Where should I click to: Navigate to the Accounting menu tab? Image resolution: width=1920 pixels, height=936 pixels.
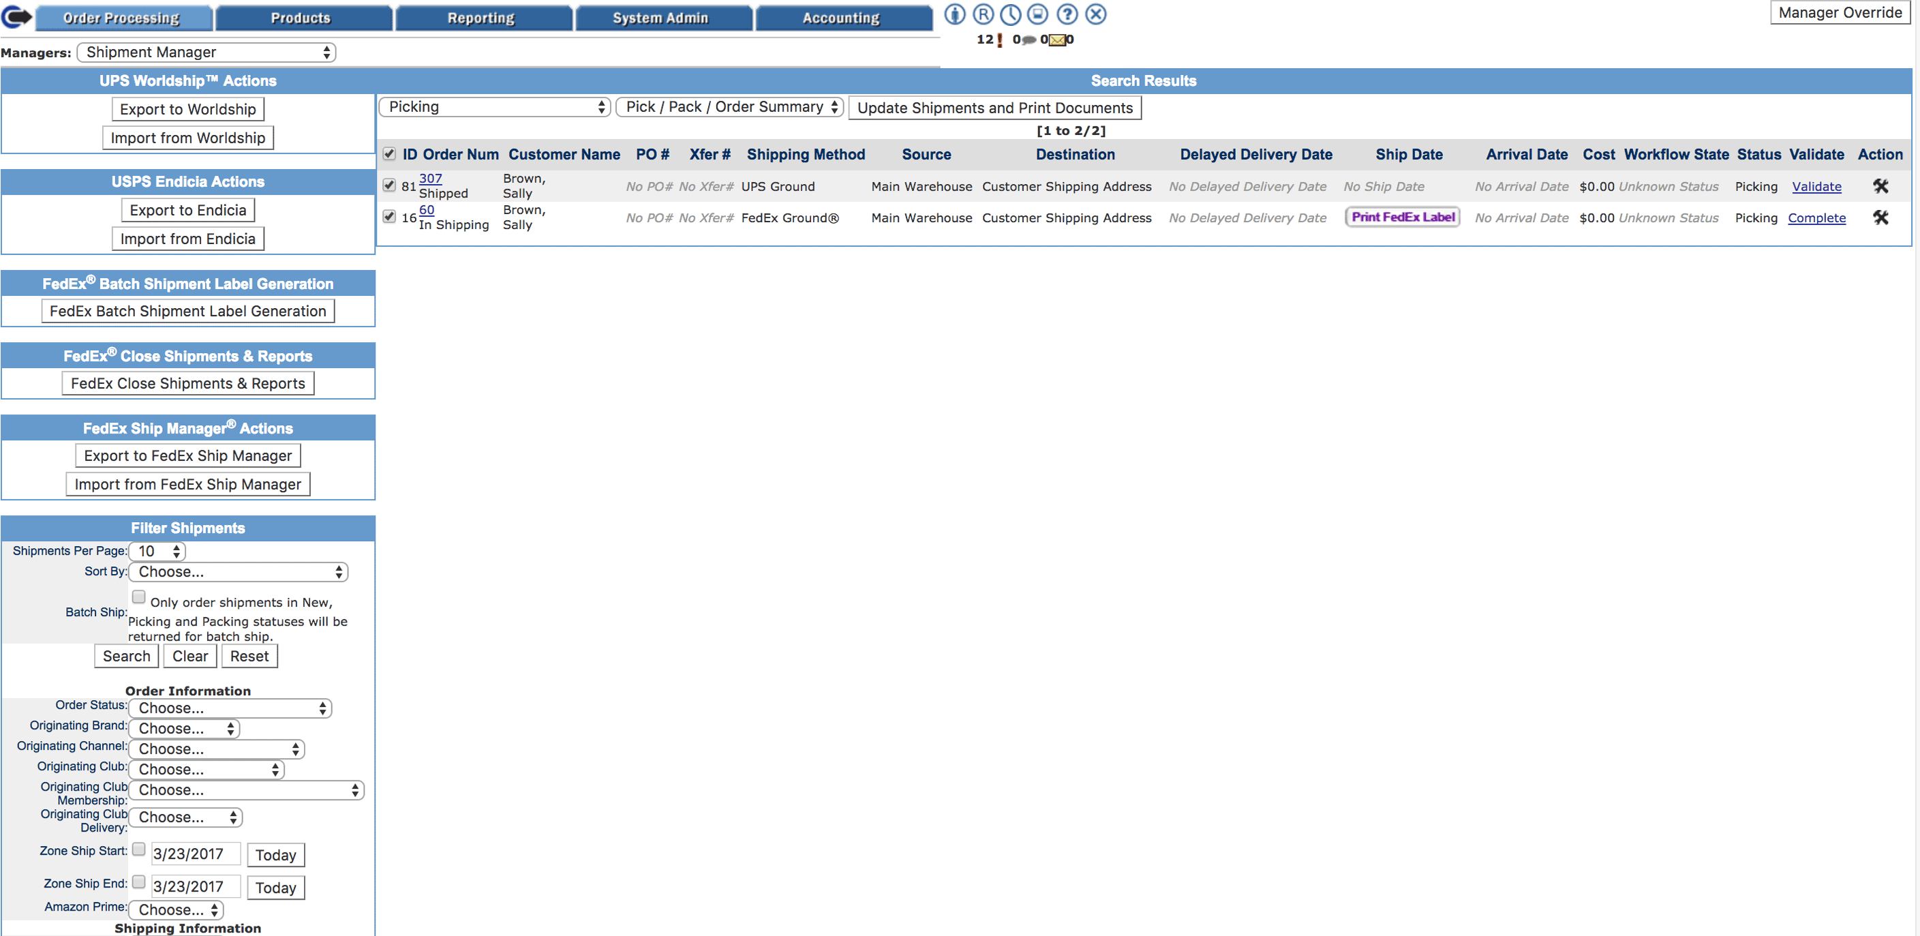click(839, 16)
